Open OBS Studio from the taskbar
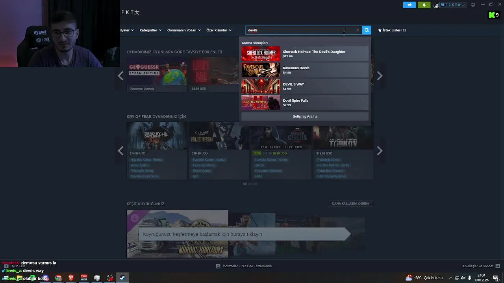 (109, 278)
